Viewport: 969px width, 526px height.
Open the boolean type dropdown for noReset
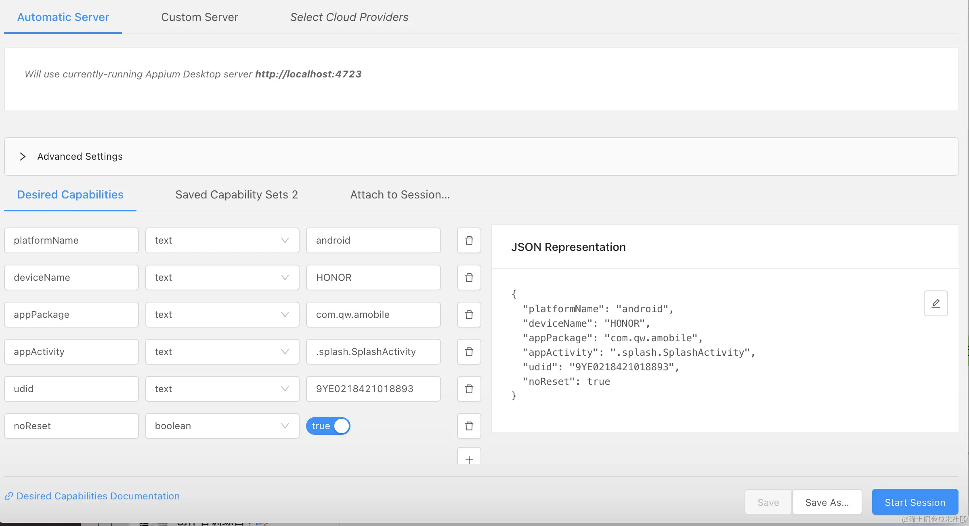tap(222, 426)
